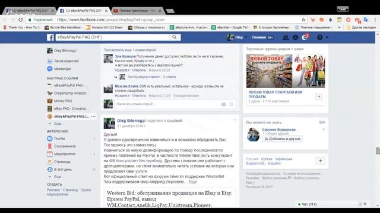Expand footer Еще links menu
380x213 pixels.
250,182
